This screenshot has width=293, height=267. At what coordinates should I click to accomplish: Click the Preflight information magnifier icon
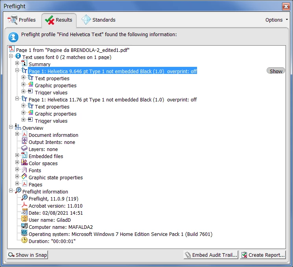coord(18,191)
